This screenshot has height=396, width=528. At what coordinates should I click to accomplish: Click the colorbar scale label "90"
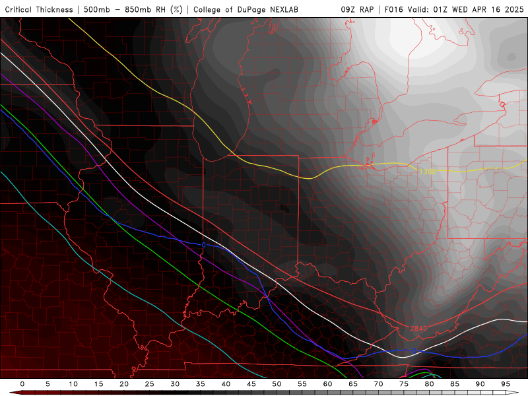click(x=480, y=384)
